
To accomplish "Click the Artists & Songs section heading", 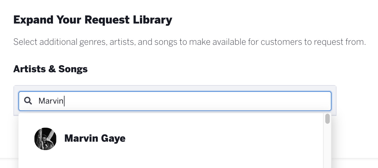I will [50, 69].
